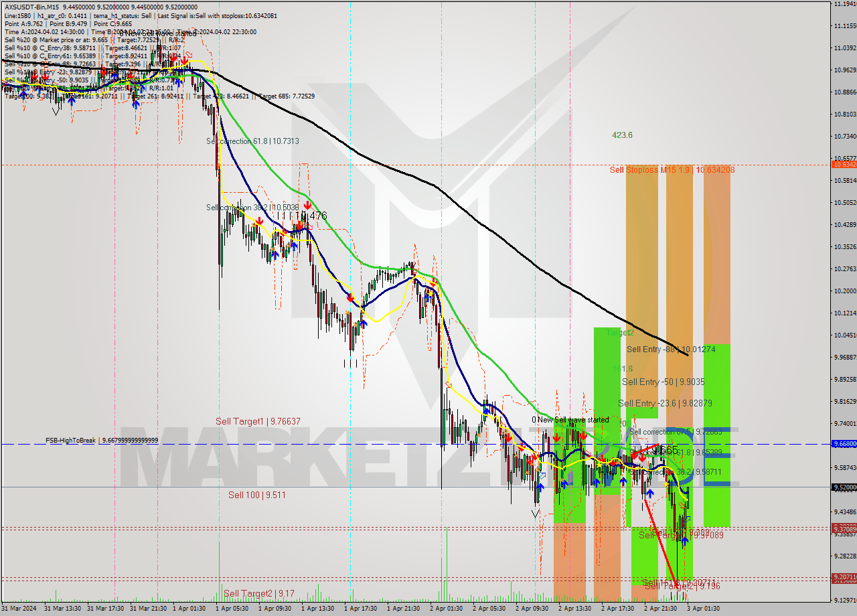857x616 pixels.
Task: Click the 161.8 Fibonacci level label
Action: pos(623,368)
